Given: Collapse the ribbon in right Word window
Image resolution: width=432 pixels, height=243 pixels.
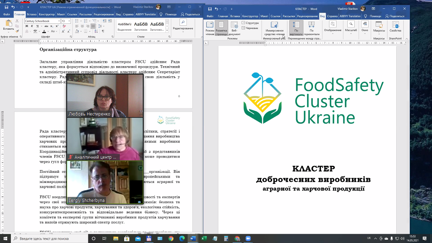Looking at the screenshot, I should pyautogui.click(x=407, y=39).
